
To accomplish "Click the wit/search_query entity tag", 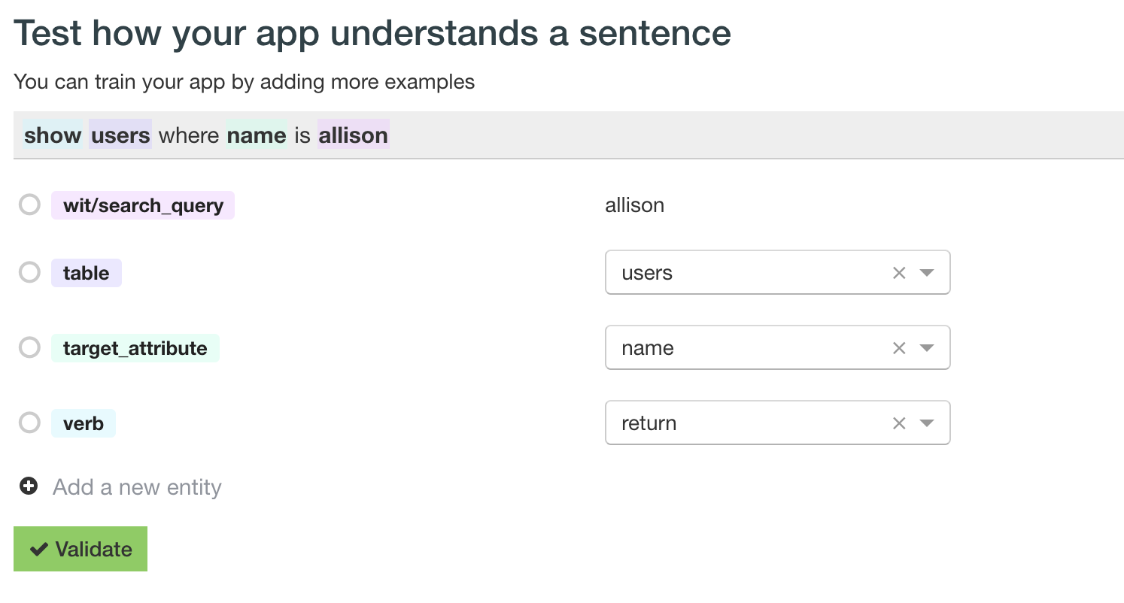I will [x=143, y=205].
